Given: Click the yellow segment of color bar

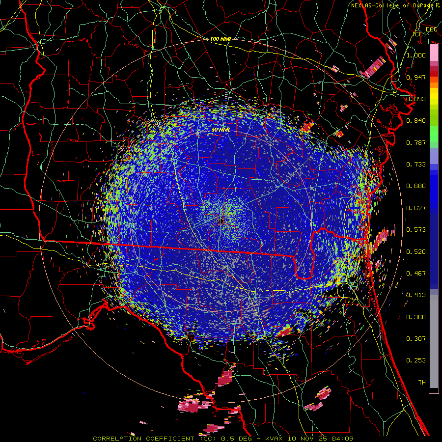Looking at the screenshot, I should coord(434,96).
